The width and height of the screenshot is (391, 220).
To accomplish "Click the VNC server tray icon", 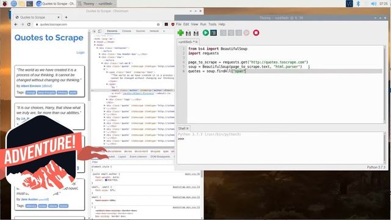I will (x=349, y=4).
